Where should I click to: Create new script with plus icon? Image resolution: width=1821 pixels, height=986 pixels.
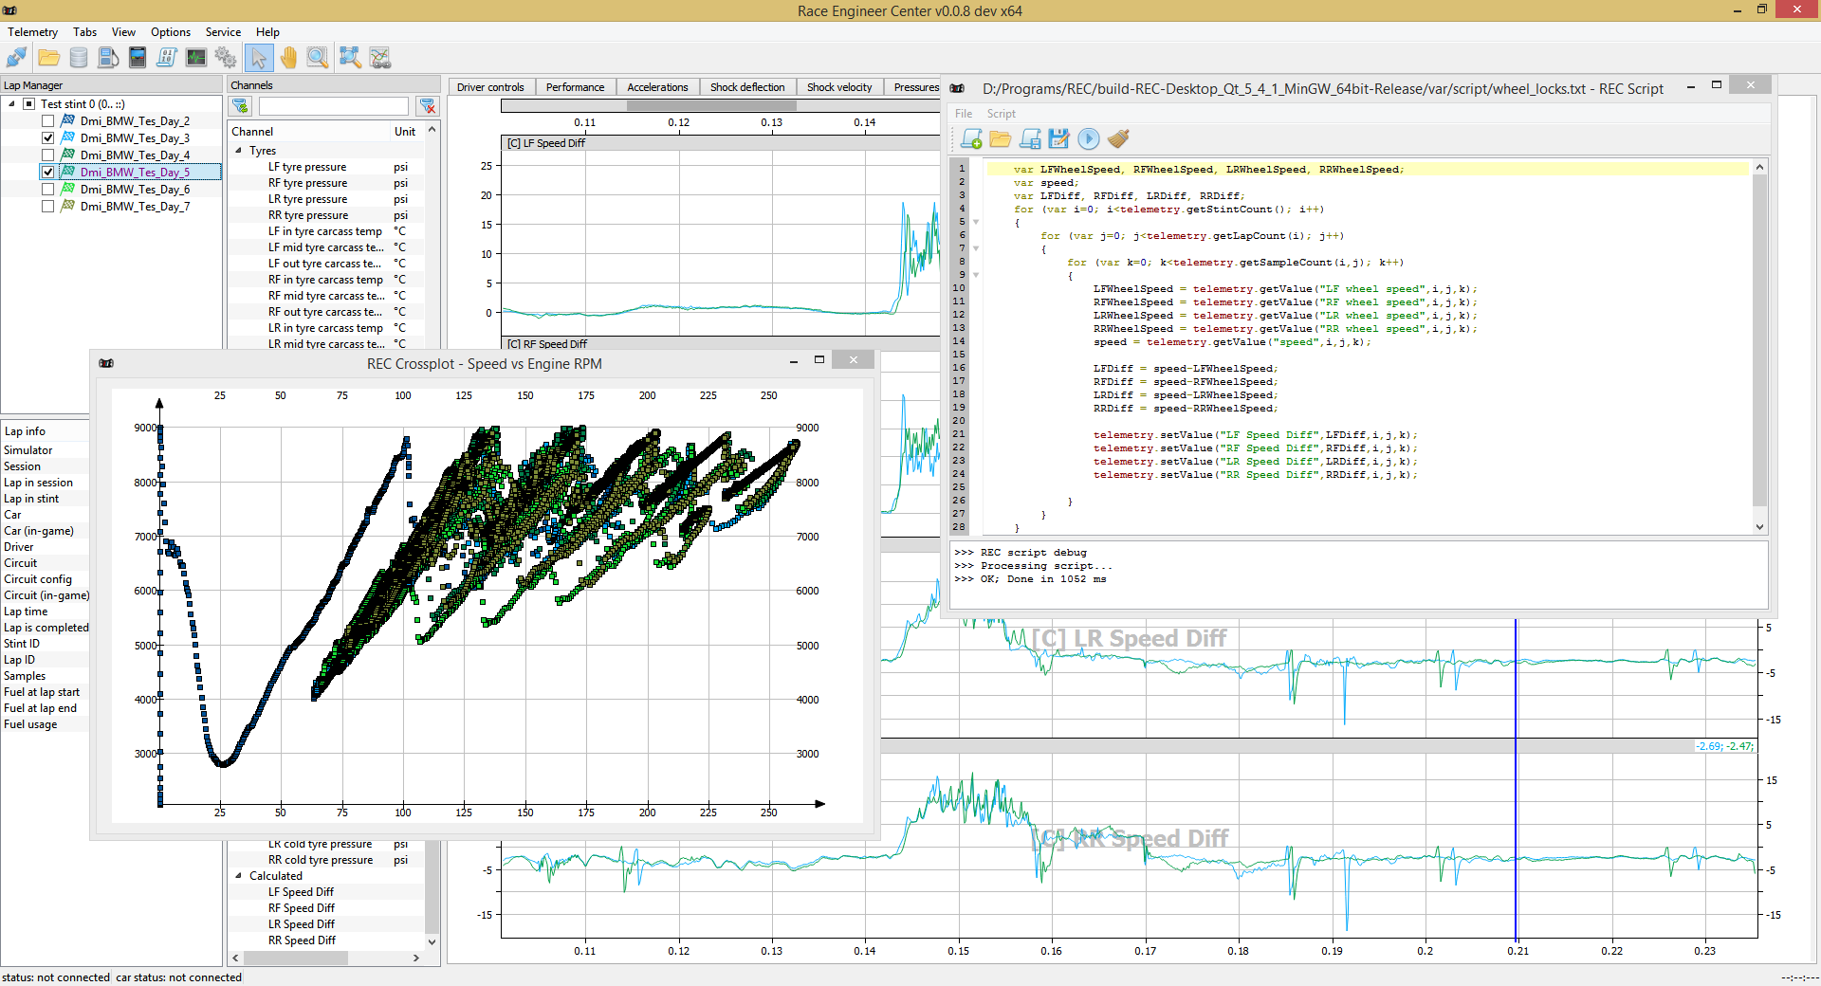pyautogui.click(x=971, y=139)
